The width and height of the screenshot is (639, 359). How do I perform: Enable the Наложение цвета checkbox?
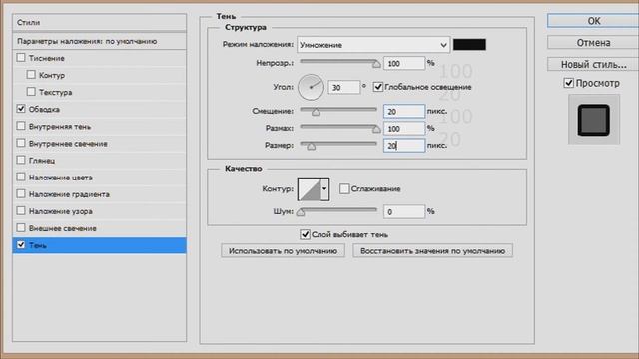tap(21, 178)
